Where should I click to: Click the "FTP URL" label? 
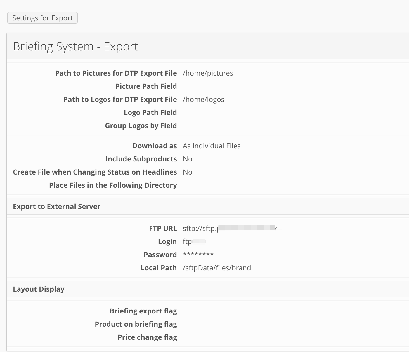point(163,229)
